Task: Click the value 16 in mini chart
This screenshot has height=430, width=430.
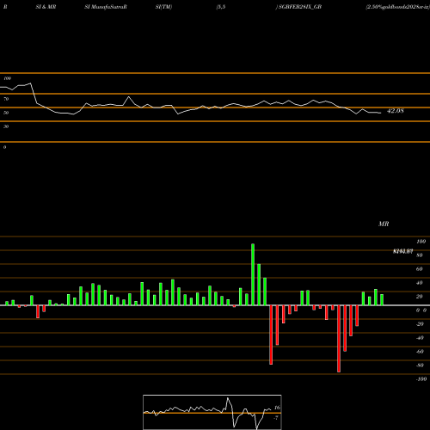Action: pyautogui.click(x=277, y=408)
